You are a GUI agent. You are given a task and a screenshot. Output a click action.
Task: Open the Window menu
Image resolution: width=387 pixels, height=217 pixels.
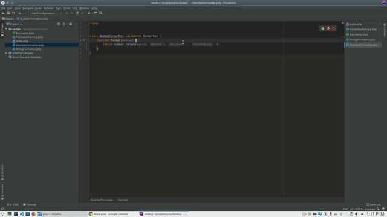[84, 8]
